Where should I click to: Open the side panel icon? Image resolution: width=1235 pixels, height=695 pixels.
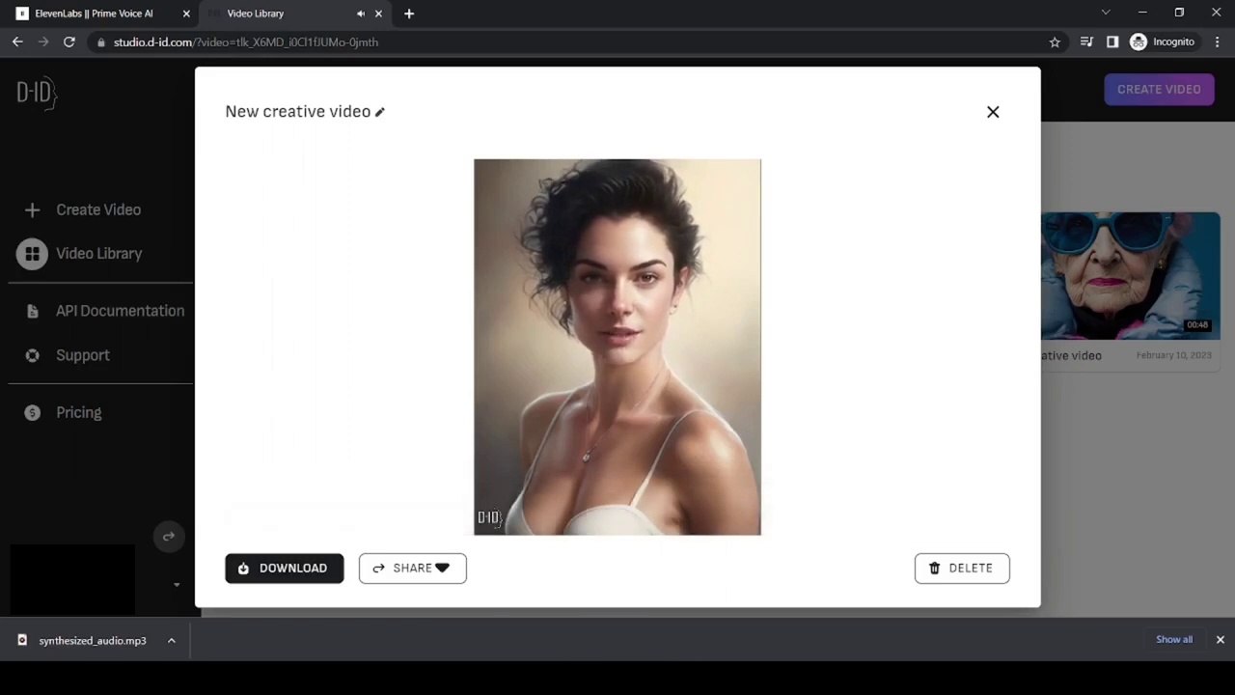1112,42
